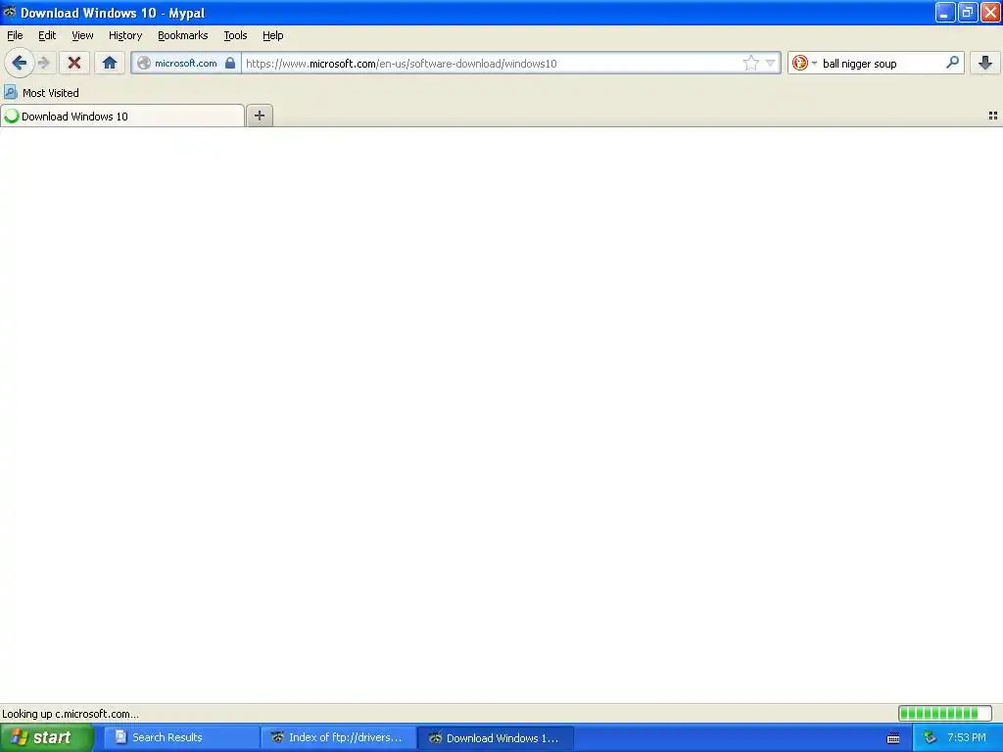Open the Downloads arrow button

[985, 63]
